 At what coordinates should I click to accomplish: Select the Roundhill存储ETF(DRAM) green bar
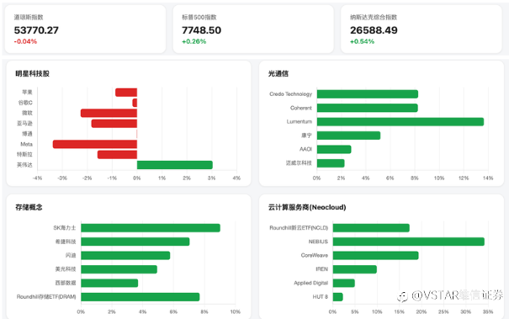click(141, 297)
